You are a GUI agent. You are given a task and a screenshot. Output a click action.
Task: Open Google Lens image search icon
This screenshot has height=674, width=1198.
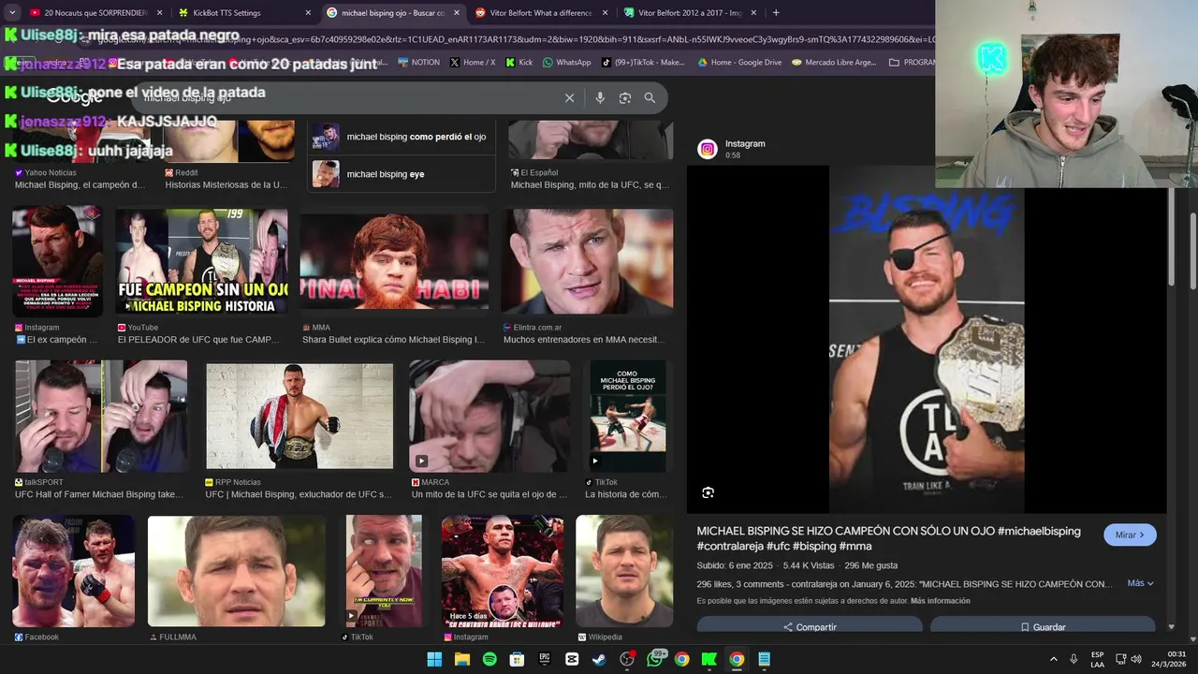(625, 98)
